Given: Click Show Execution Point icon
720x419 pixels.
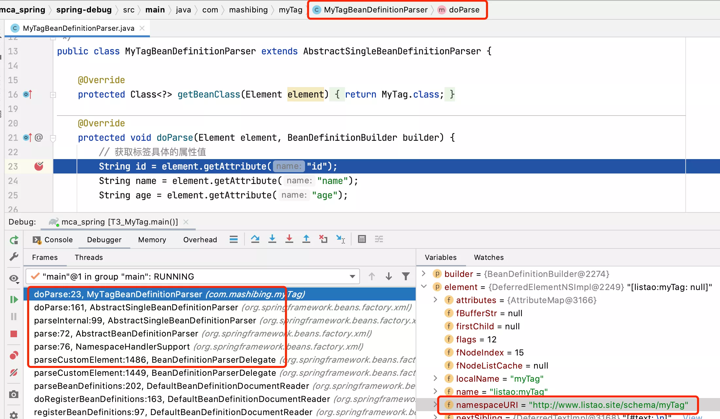Looking at the screenshot, I should [x=234, y=239].
